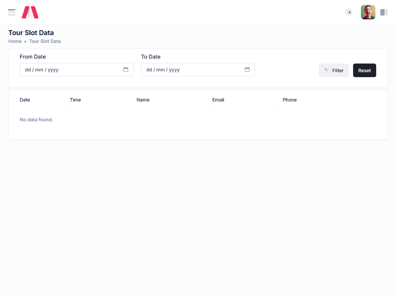Click the Name column header
Image resolution: width=396 pixels, height=297 pixels.
[143, 100]
